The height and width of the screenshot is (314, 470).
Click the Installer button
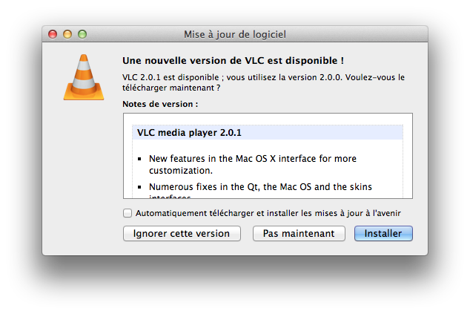point(383,234)
